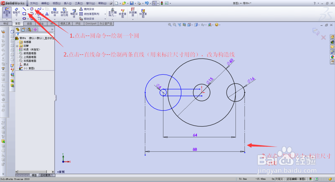This screenshot has height=182, width=335.
Task: Click the Zoom to Fit view icon
Action: [x=170, y=25]
